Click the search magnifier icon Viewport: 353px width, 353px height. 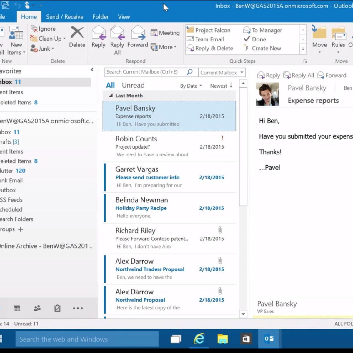pyautogui.click(x=190, y=72)
